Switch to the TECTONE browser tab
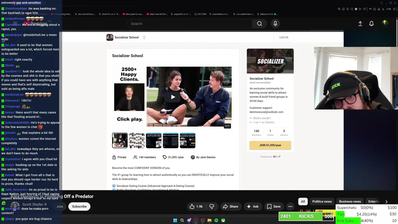The width and height of the screenshot is (398, 224). [200, 14]
